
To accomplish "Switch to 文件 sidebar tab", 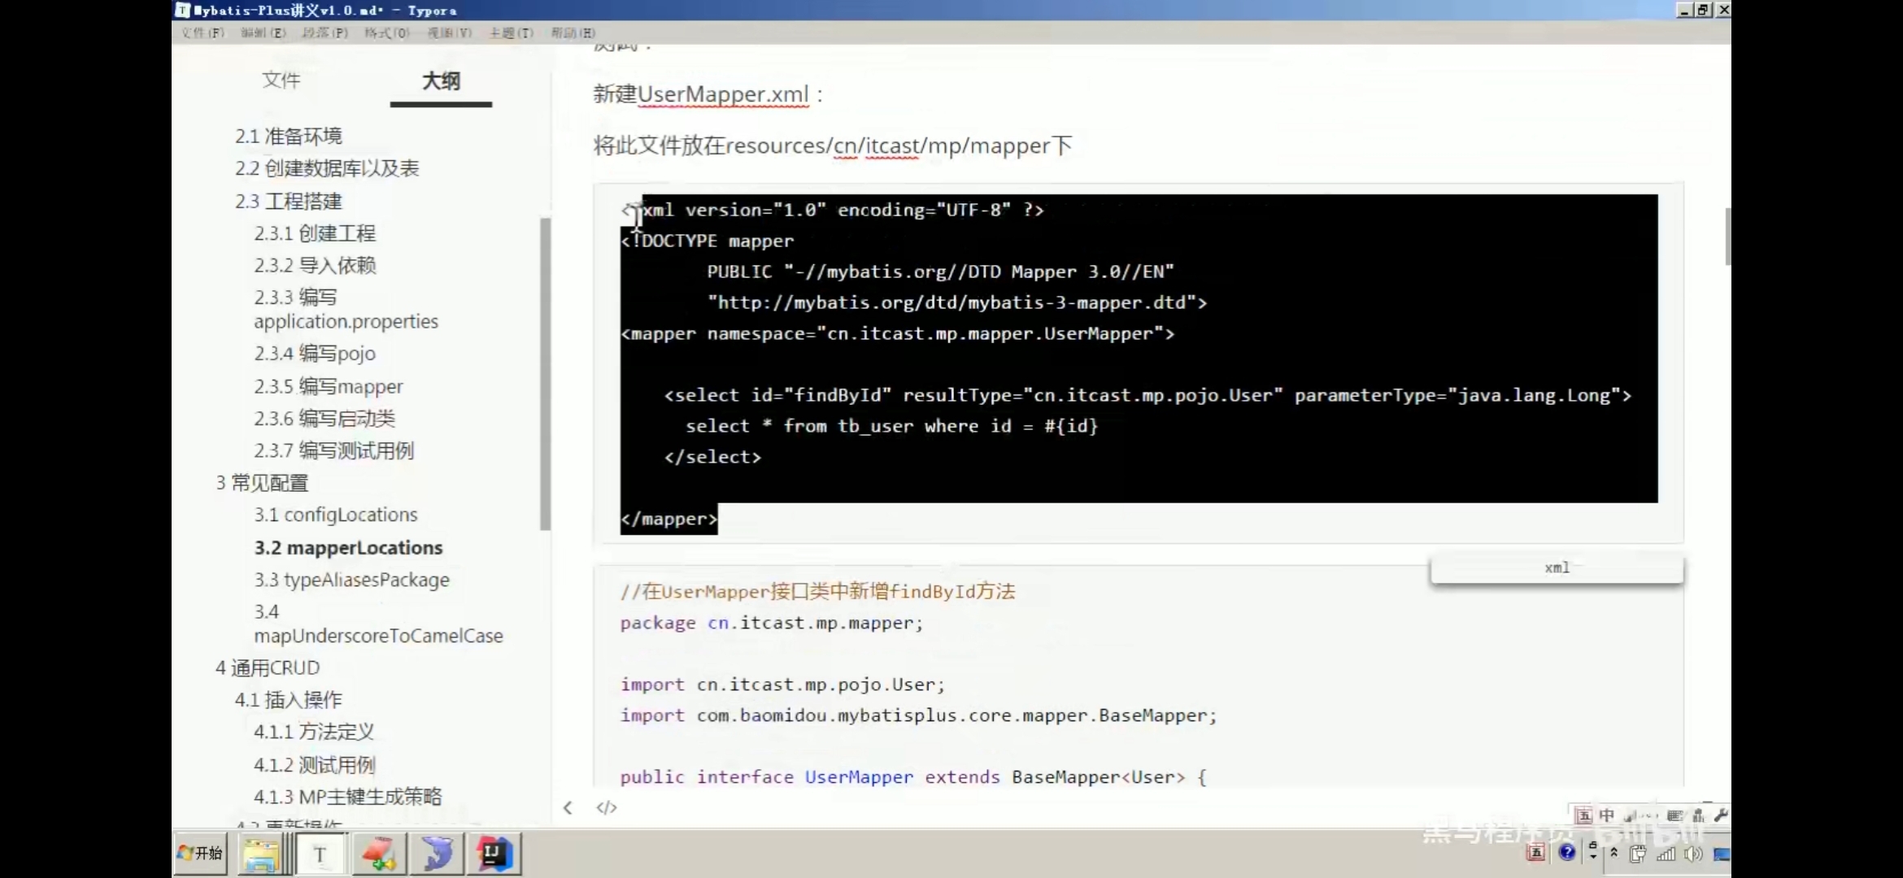I will coord(281,80).
